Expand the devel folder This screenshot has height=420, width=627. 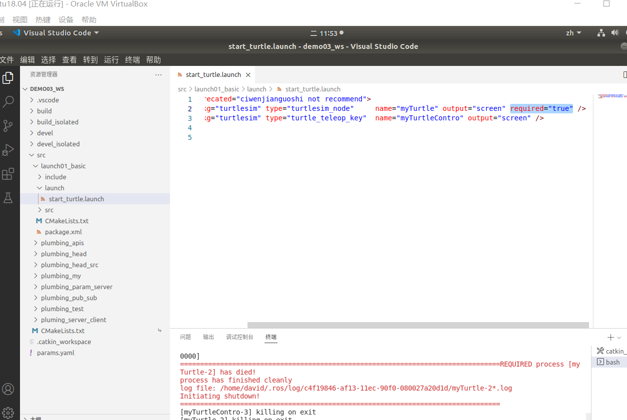click(x=95, y=133)
